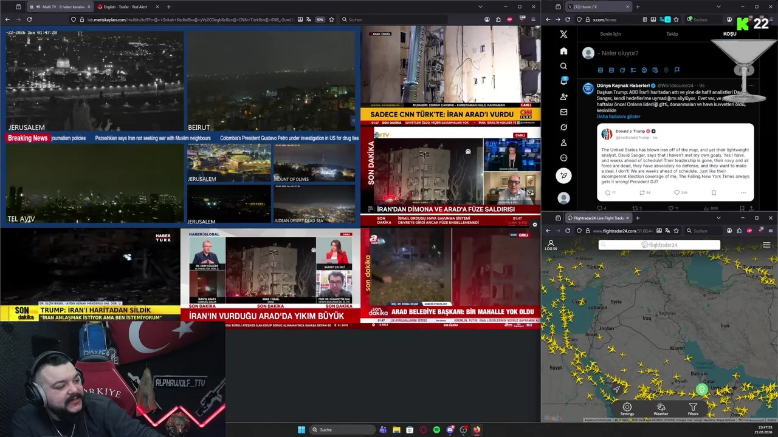Open the X search (magnifier) sidebar icon
Viewport: 778px width, 437px height.
pyautogui.click(x=563, y=66)
